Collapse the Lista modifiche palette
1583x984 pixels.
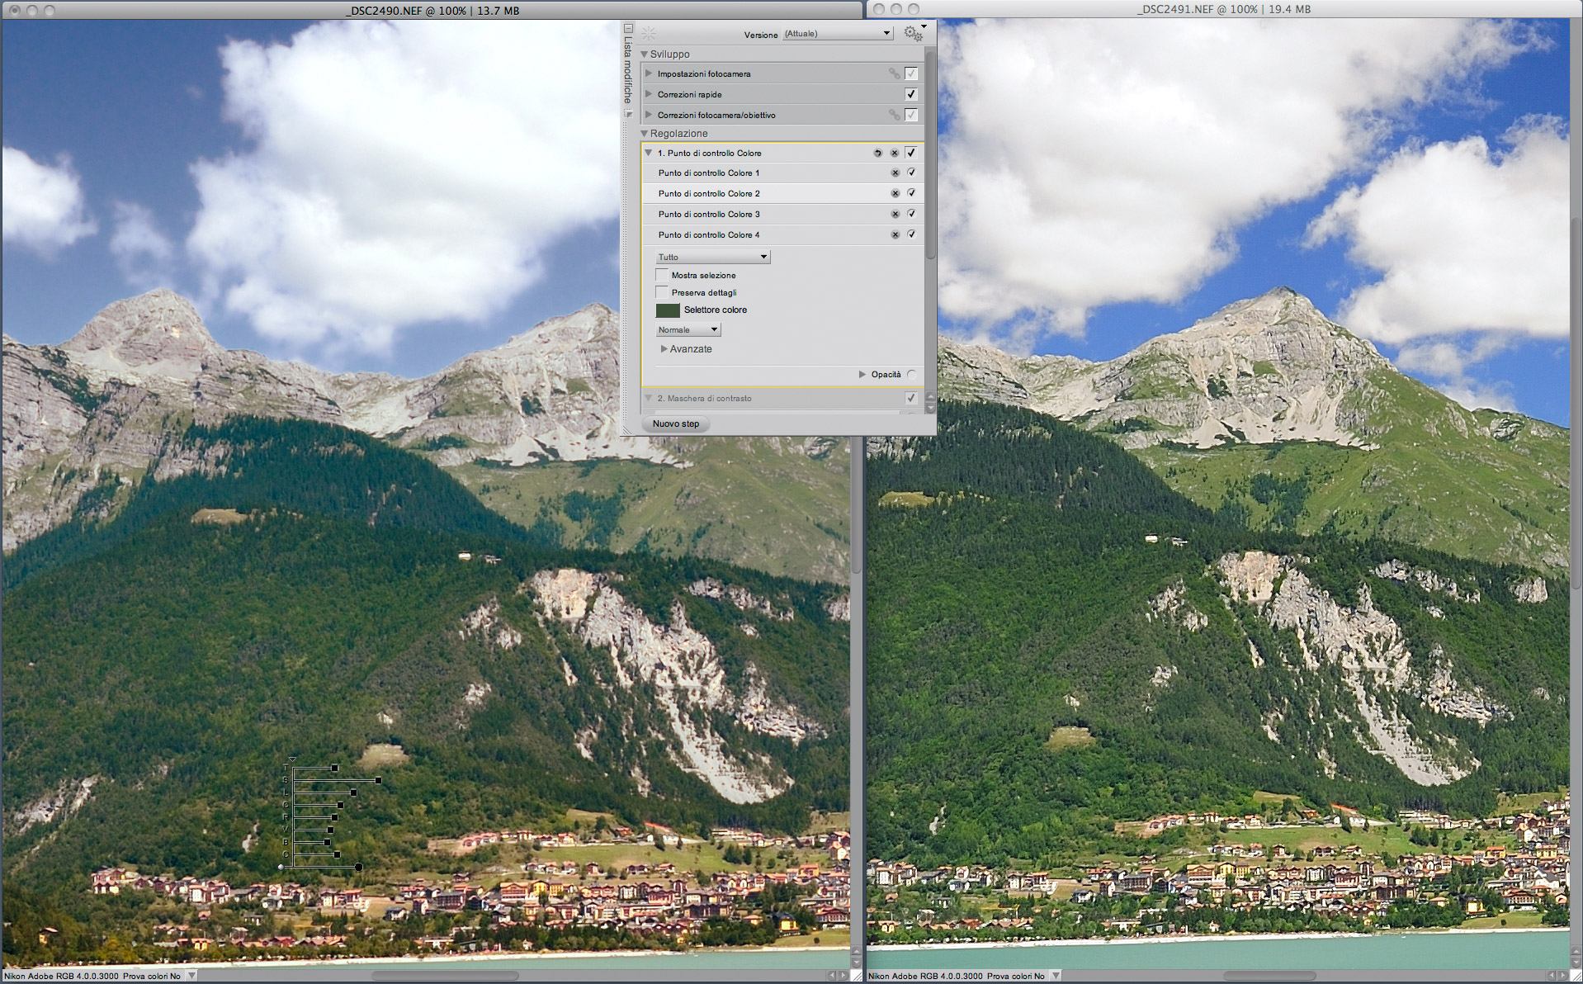pyautogui.click(x=628, y=28)
